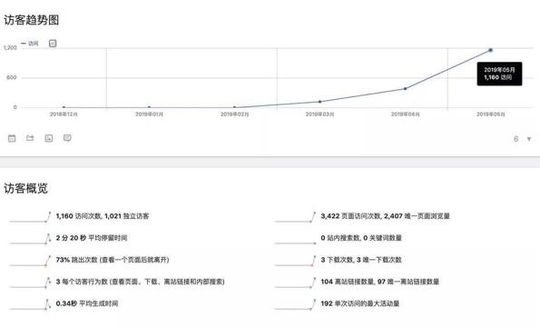
Task: Open sparkline for 0 站内搜索数 row
Action: pos(296,239)
